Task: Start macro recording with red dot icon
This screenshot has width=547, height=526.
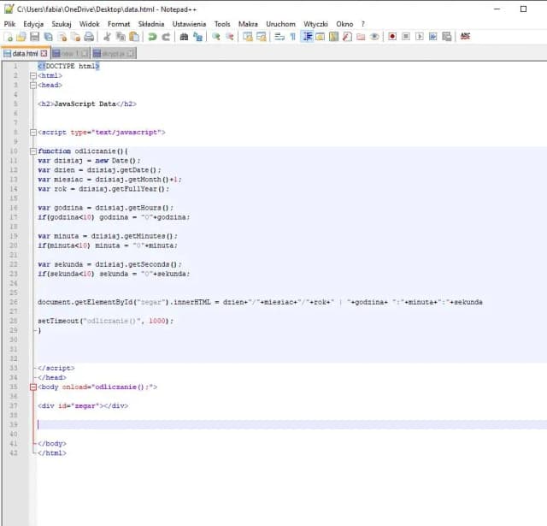Action: pyautogui.click(x=392, y=37)
